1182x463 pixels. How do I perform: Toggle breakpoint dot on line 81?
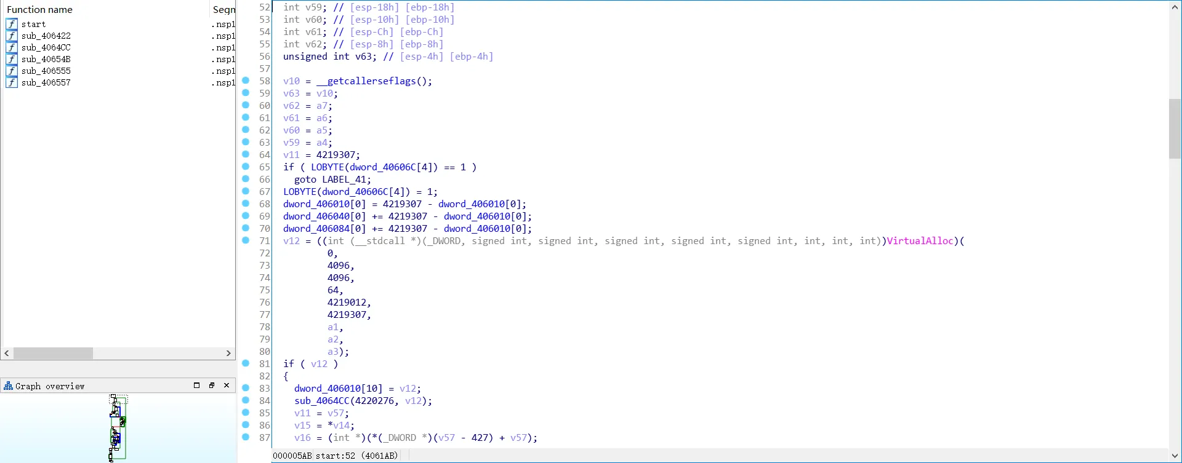click(246, 363)
